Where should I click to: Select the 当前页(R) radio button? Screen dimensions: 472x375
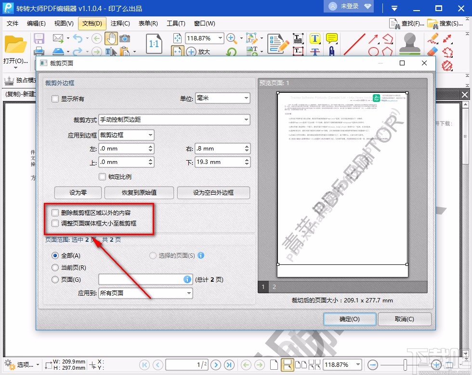55,267
